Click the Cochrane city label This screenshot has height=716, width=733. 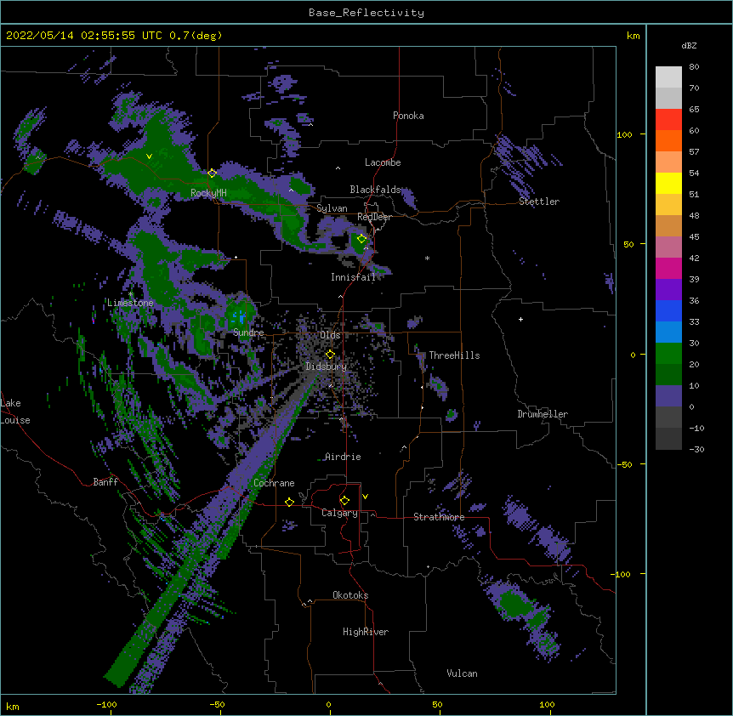[x=274, y=483]
